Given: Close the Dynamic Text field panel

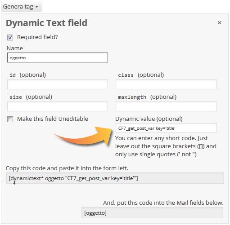Looking at the screenshot, I should (219, 23).
